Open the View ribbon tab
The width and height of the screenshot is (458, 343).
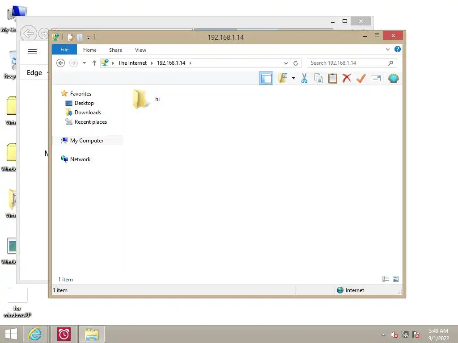pos(140,50)
